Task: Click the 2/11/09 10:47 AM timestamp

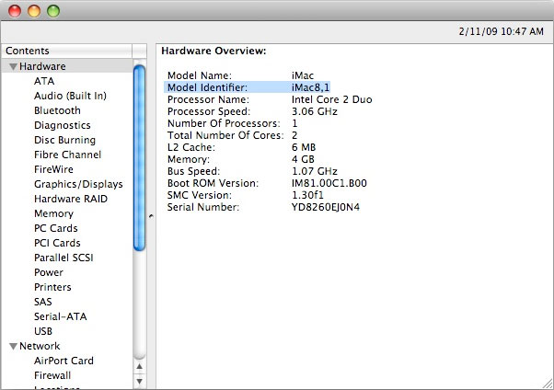Action: (x=501, y=31)
